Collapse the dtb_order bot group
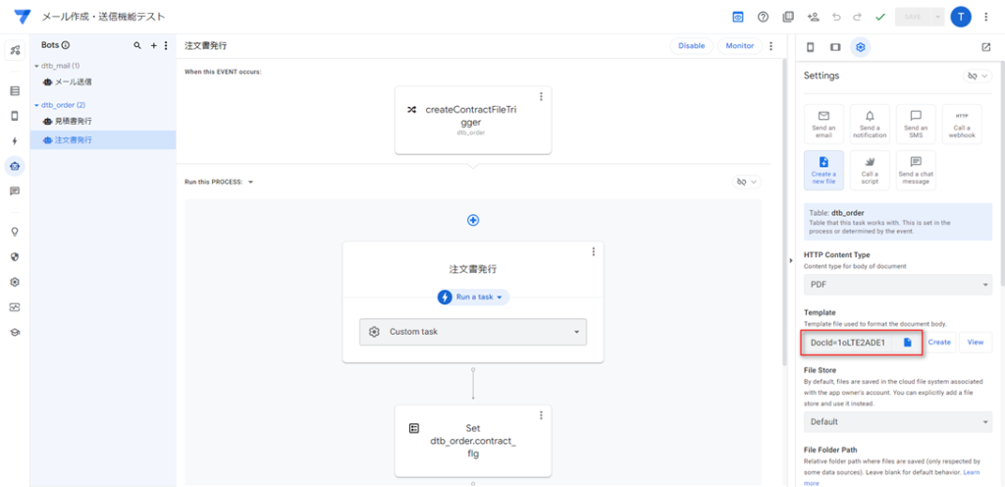Viewport: 1005px width, 487px height. pyautogui.click(x=36, y=105)
